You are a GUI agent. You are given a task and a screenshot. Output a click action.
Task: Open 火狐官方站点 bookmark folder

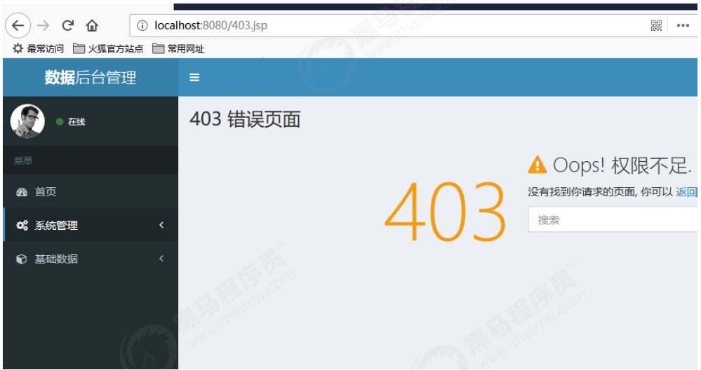pos(108,48)
